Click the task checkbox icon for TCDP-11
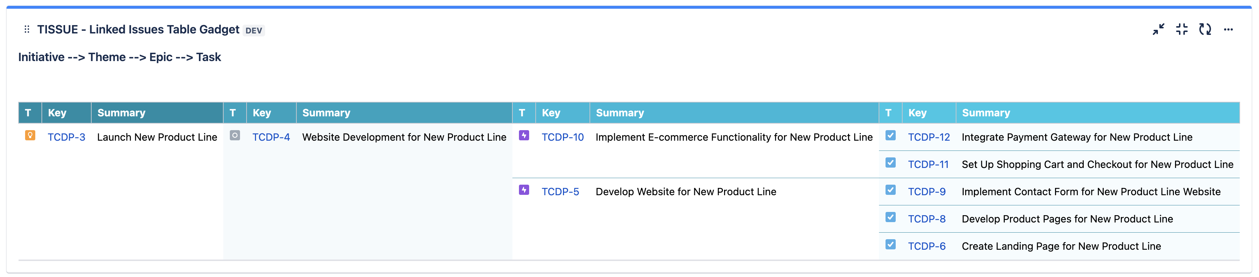This screenshot has width=1259, height=277. pyautogui.click(x=890, y=163)
